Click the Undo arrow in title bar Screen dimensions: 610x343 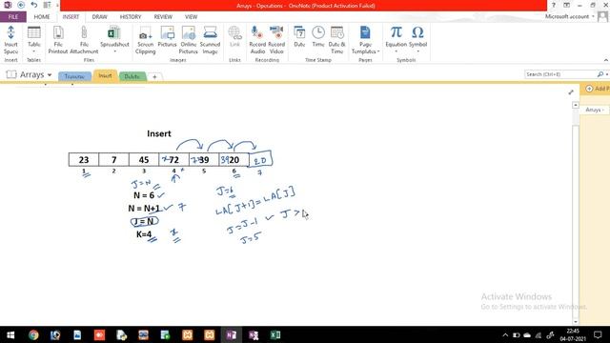34,5
